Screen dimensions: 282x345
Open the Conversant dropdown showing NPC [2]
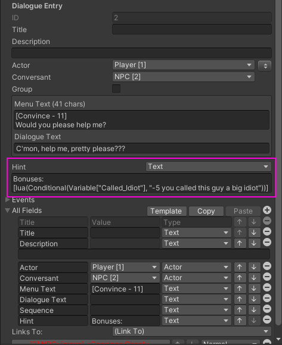tap(184, 77)
